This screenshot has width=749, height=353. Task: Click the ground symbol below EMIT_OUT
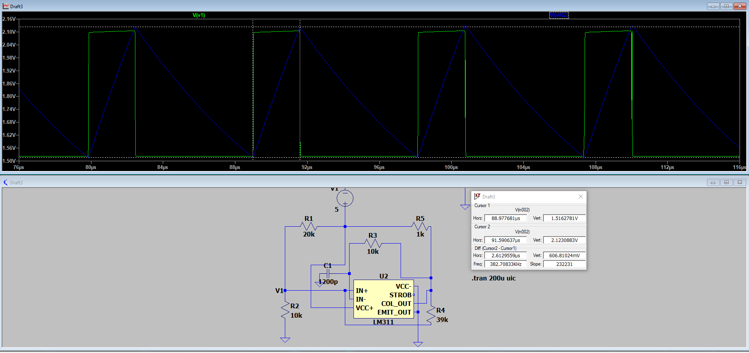(418, 344)
